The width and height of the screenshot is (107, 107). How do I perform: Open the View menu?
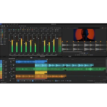click(7, 24)
